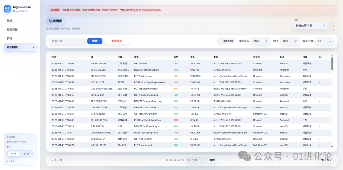Click the 重新解析 button

117,41
